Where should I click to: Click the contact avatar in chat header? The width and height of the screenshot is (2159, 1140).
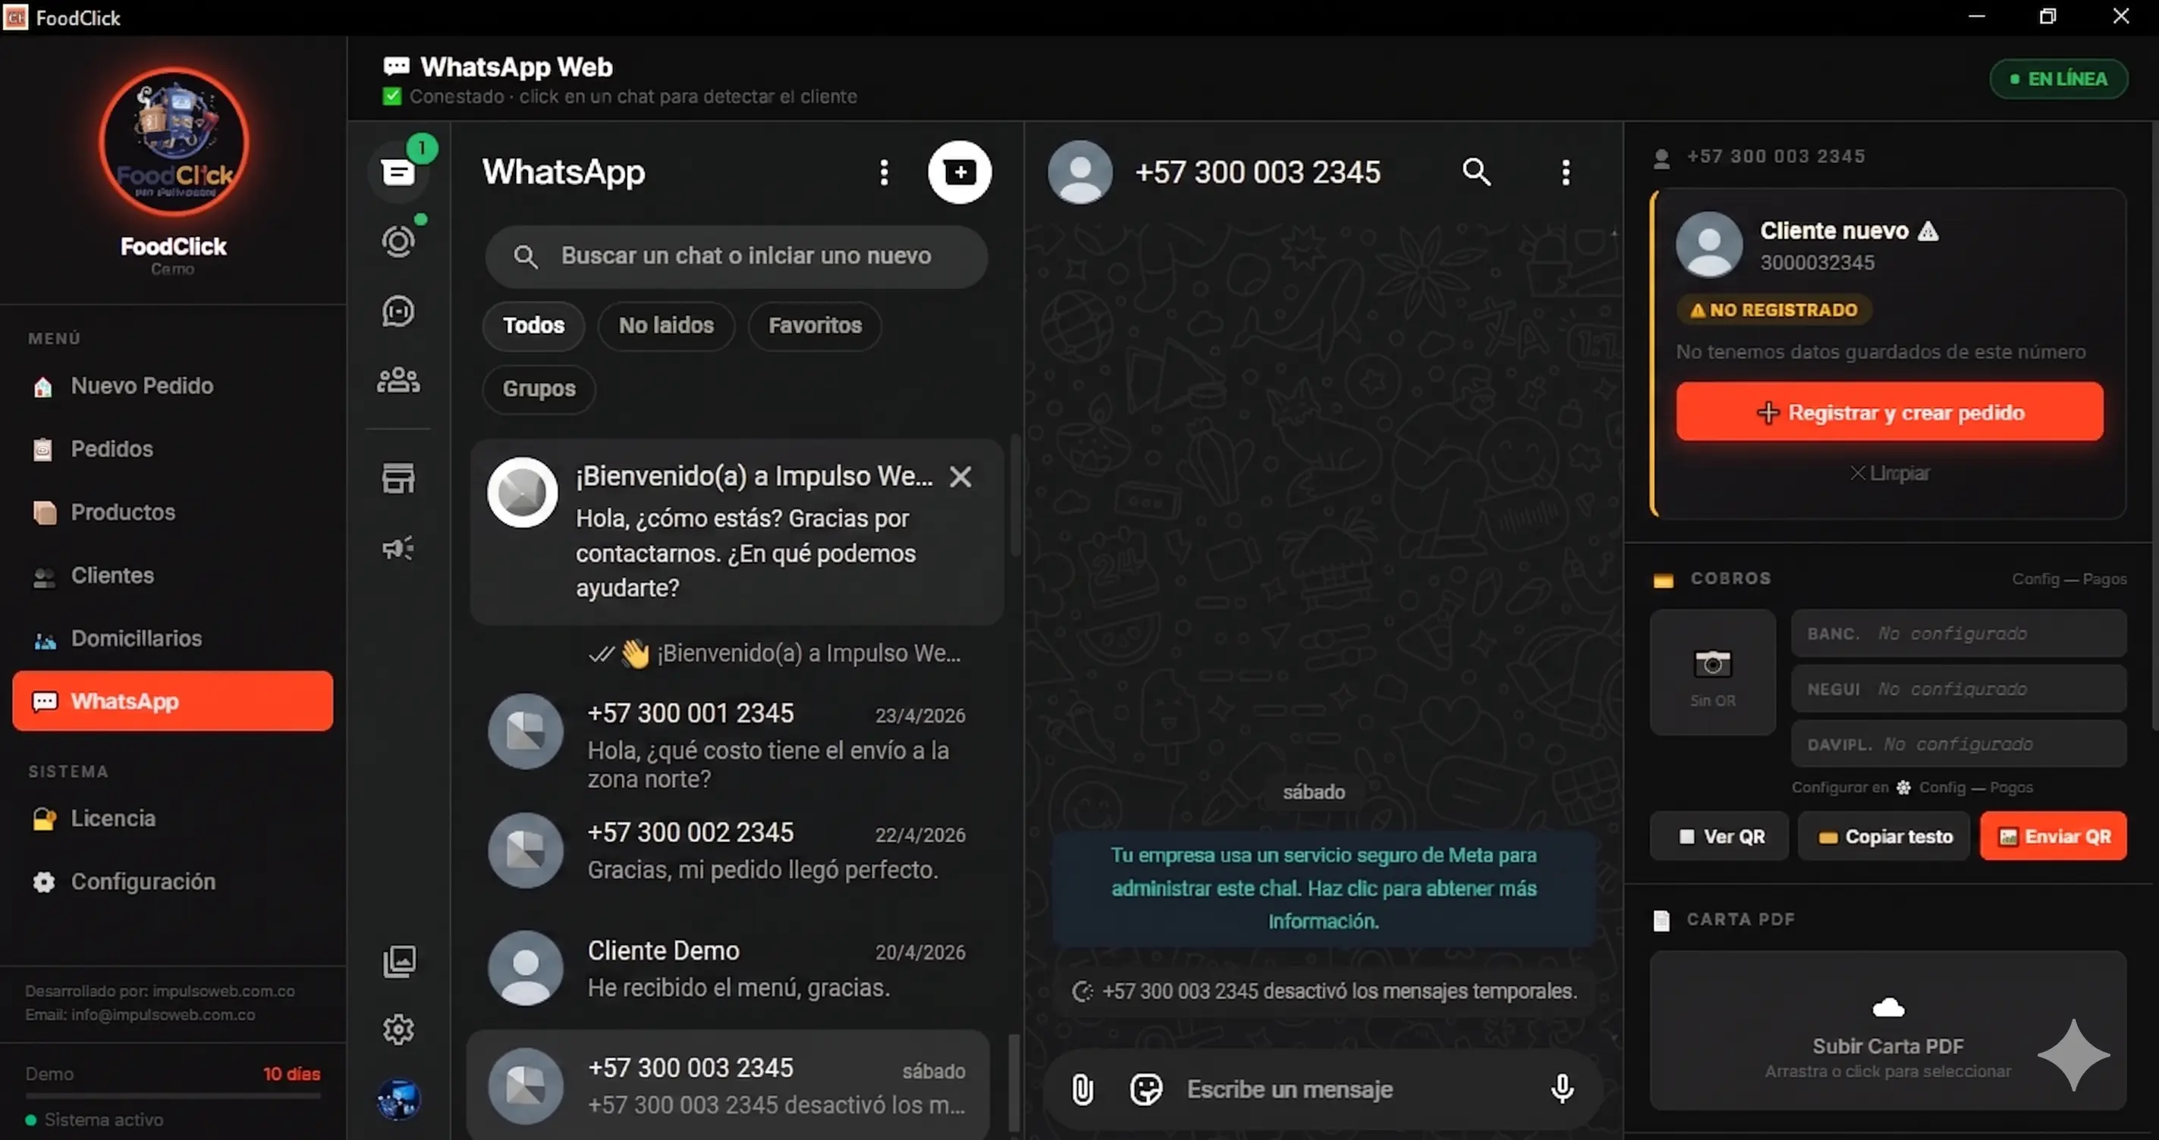click(x=1079, y=172)
